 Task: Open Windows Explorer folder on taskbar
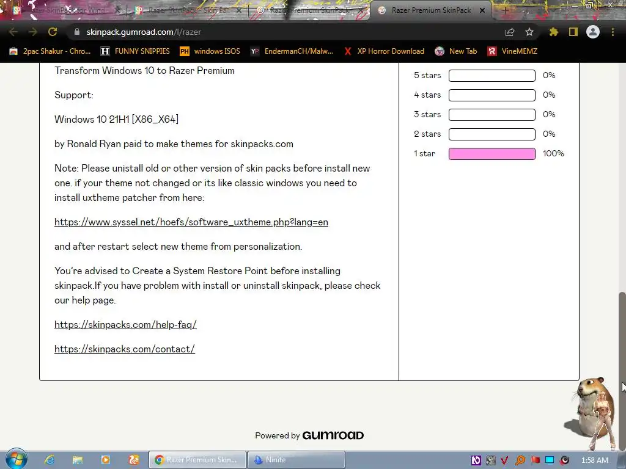pyautogui.click(x=78, y=460)
